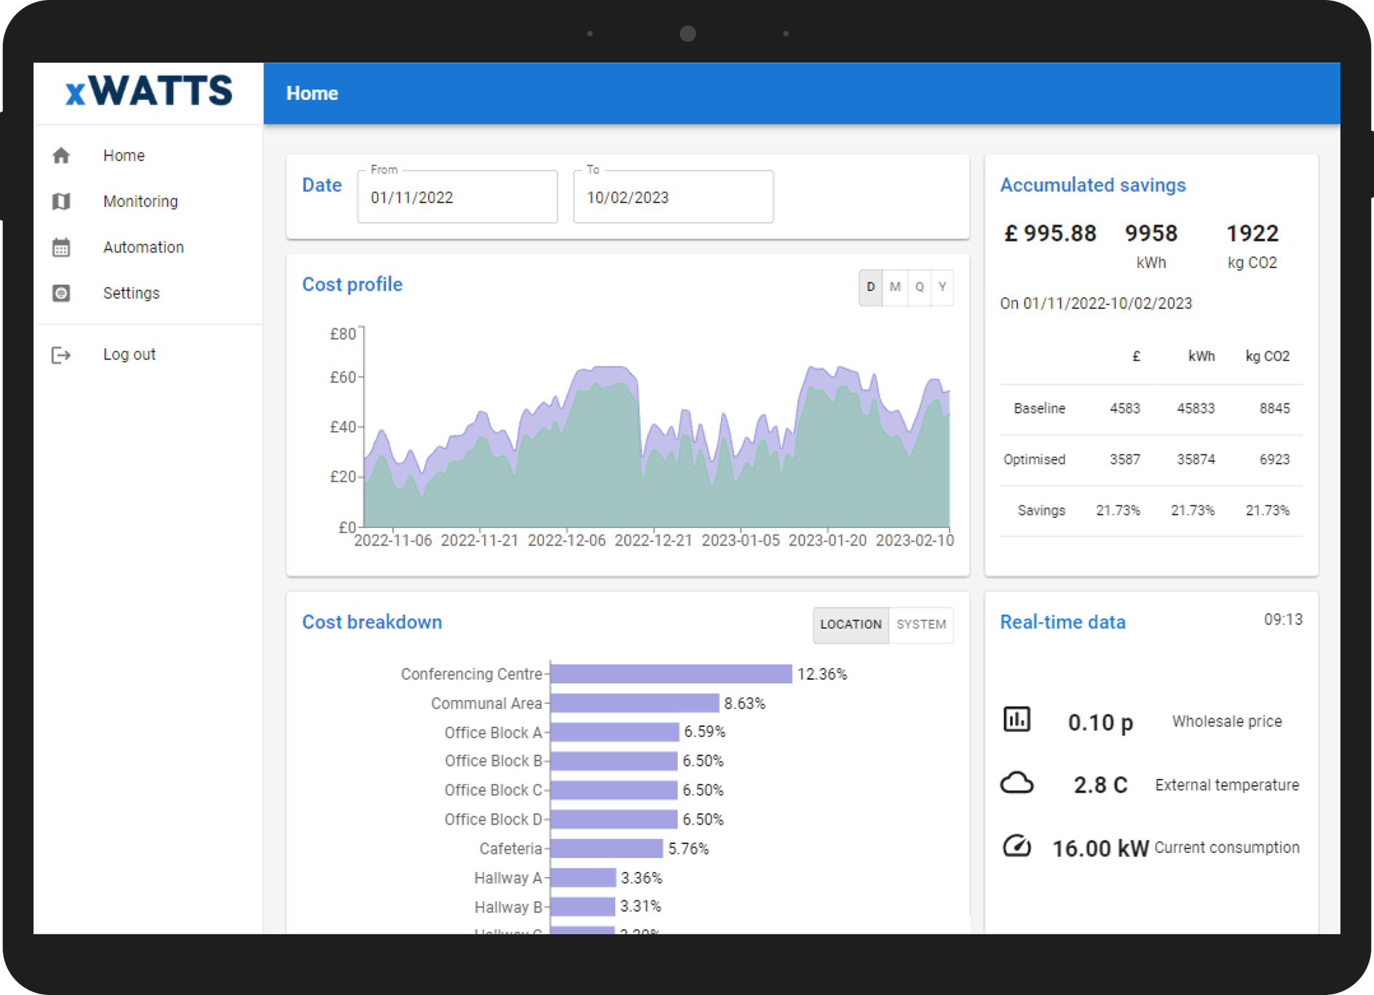Click the Home house icon in sidebar
Screen dimensions: 1374x995
pyautogui.click(x=61, y=155)
